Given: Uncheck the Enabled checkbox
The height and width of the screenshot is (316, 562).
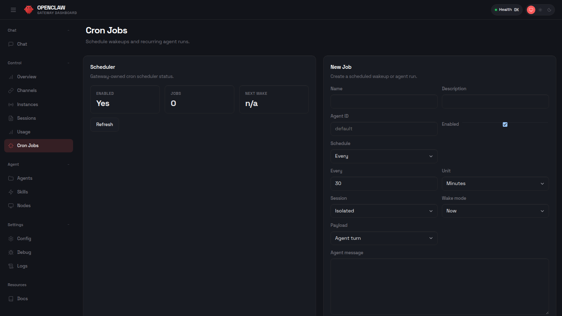Looking at the screenshot, I should click(505, 124).
